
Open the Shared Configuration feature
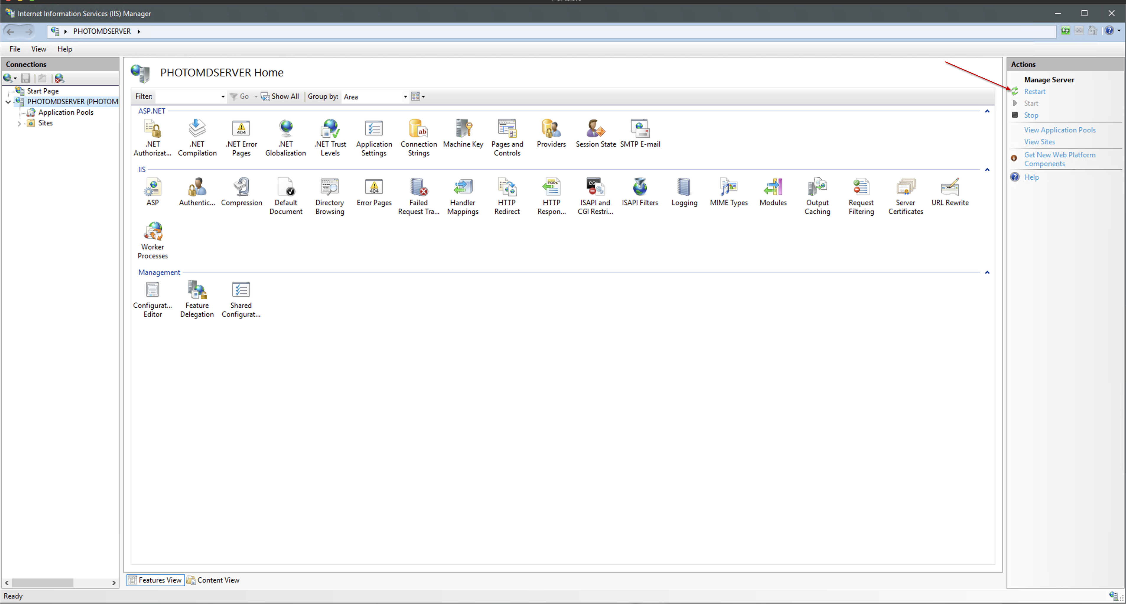tap(241, 299)
